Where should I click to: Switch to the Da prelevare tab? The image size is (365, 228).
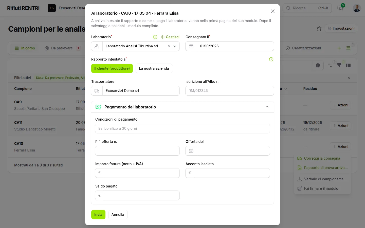pos(62,48)
